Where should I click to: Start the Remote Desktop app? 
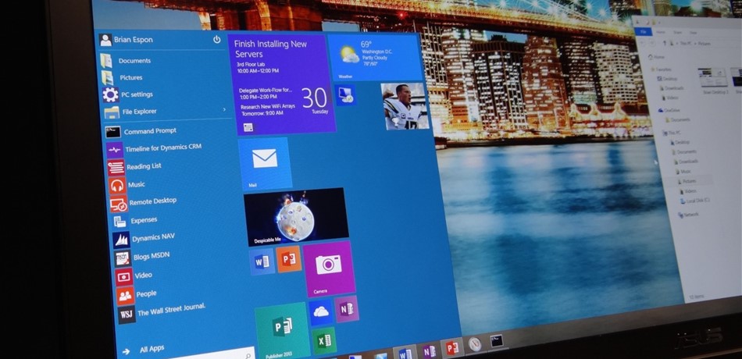[143, 202]
